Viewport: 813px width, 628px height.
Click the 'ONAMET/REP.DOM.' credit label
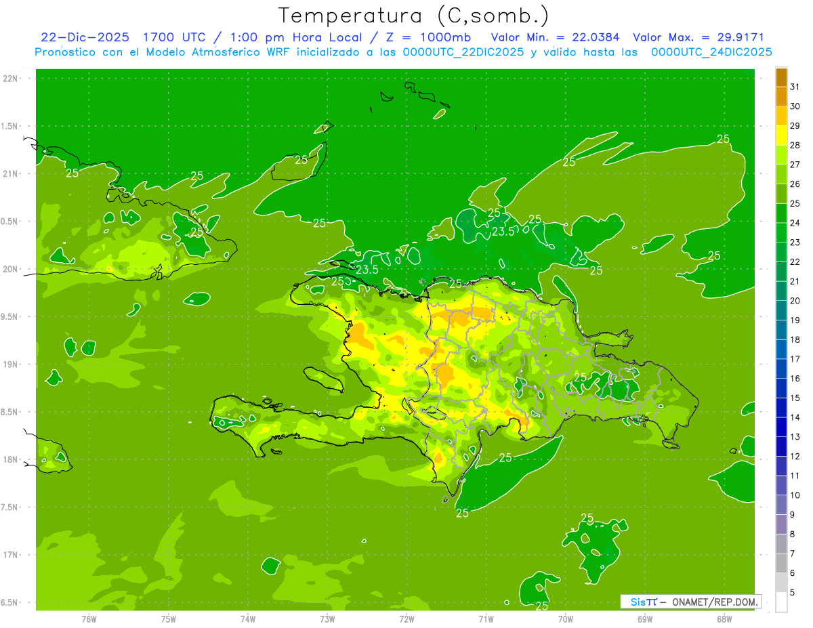pyautogui.click(x=714, y=602)
